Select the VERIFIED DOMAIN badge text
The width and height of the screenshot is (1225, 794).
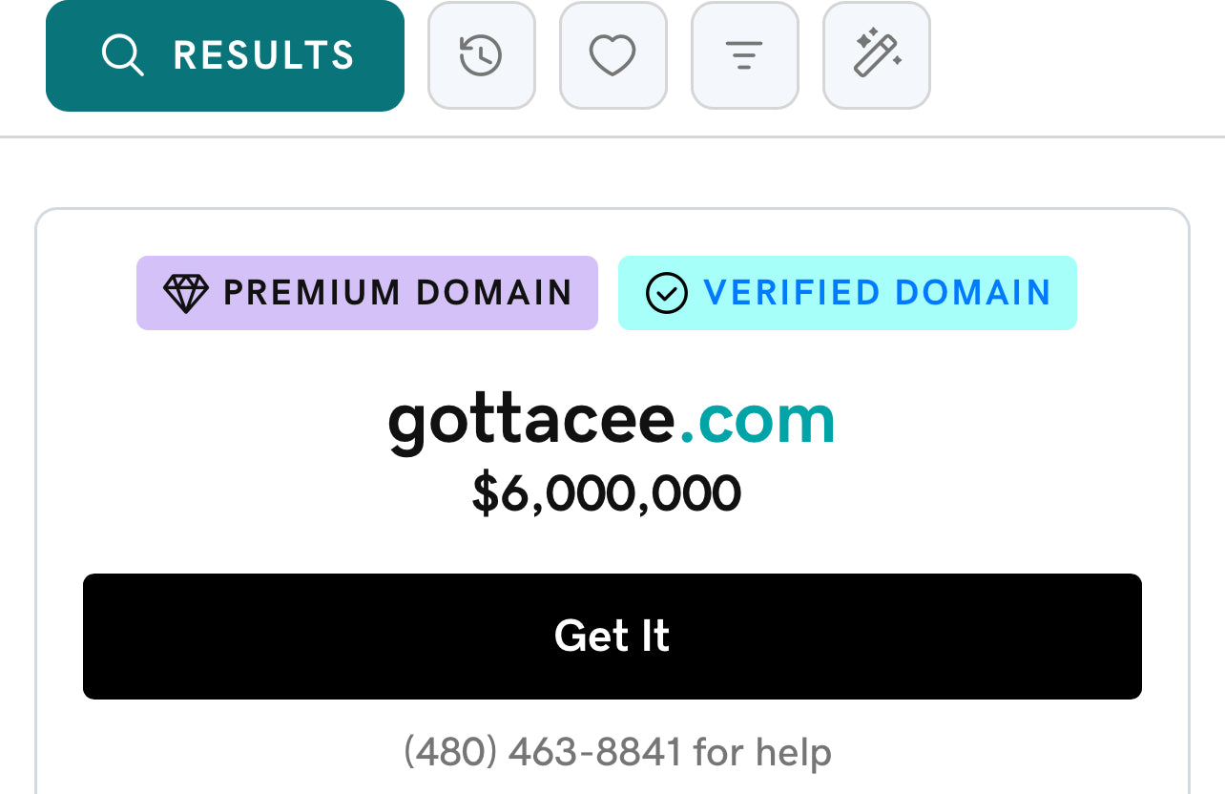878,293
